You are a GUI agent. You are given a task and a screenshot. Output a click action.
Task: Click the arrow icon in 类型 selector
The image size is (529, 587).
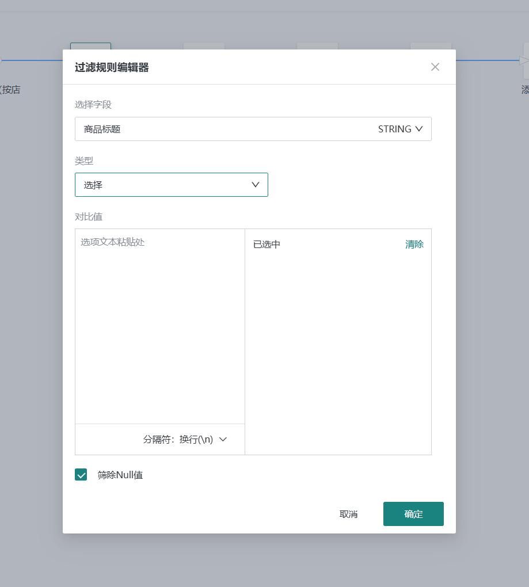[256, 185]
